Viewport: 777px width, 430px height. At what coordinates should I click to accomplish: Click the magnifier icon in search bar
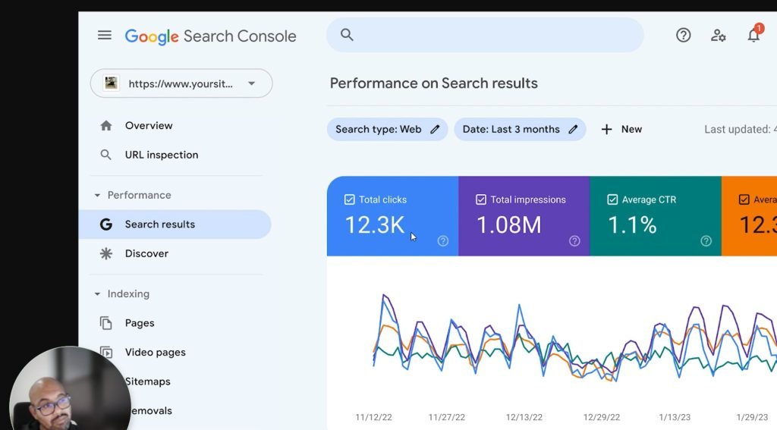(347, 35)
